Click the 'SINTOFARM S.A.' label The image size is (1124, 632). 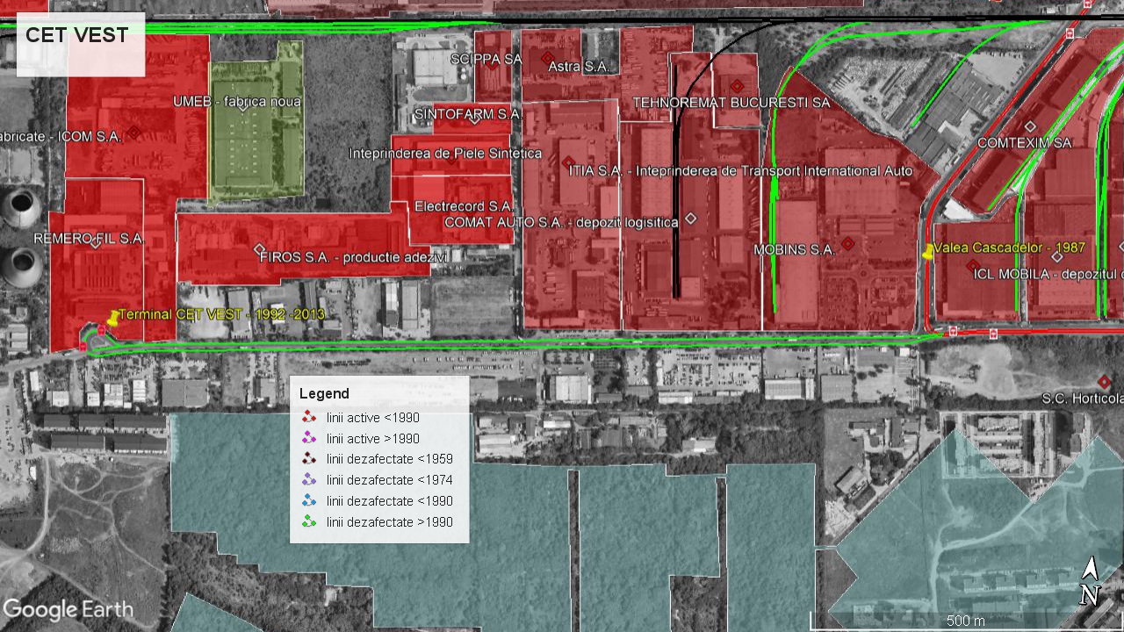pyautogui.click(x=468, y=114)
